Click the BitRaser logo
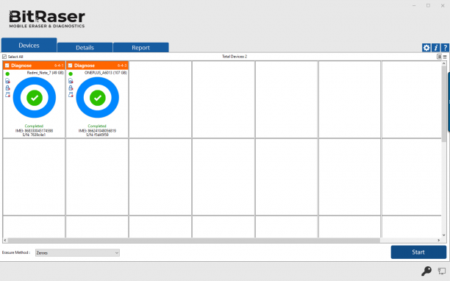The width and height of the screenshot is (450, 281). (x=47, y=19)
